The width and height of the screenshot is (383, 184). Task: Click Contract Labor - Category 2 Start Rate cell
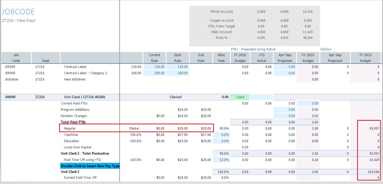(178, 73)
